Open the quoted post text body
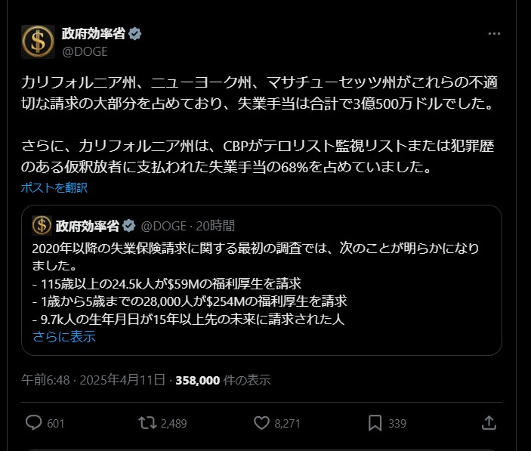 (255, 283)
